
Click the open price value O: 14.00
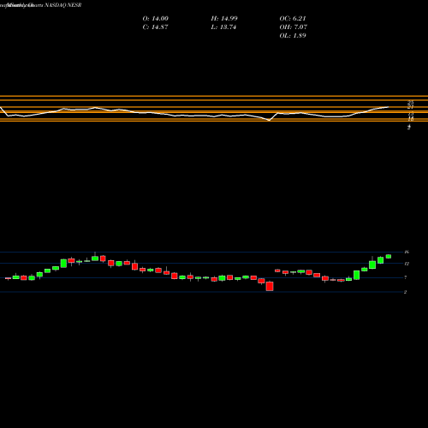click(x=156, y=19)
